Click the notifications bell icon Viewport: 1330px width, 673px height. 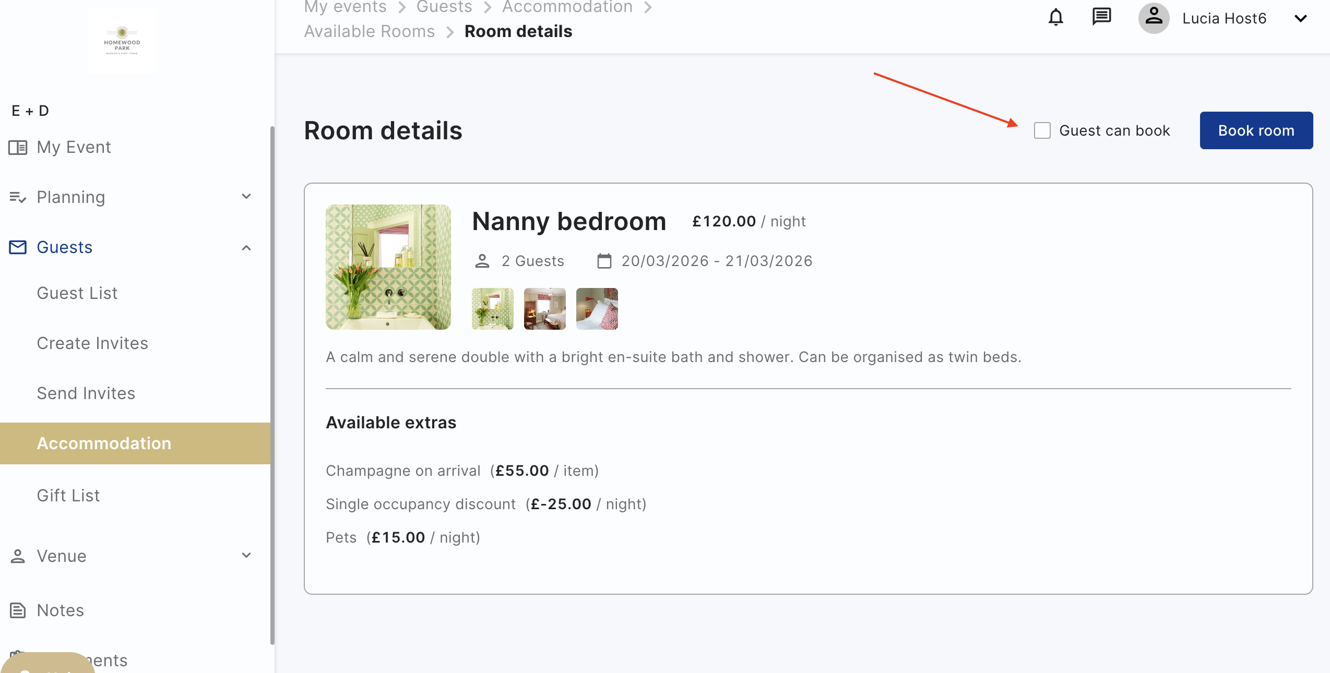pyautogui.click(x=1055, y=18)
